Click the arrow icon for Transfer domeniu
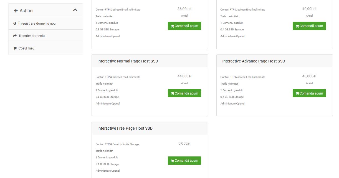 click(15, 36)
